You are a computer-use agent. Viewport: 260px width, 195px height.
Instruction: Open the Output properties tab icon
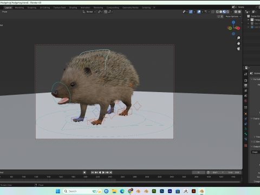pyautogui.click(x=246, y=86)
